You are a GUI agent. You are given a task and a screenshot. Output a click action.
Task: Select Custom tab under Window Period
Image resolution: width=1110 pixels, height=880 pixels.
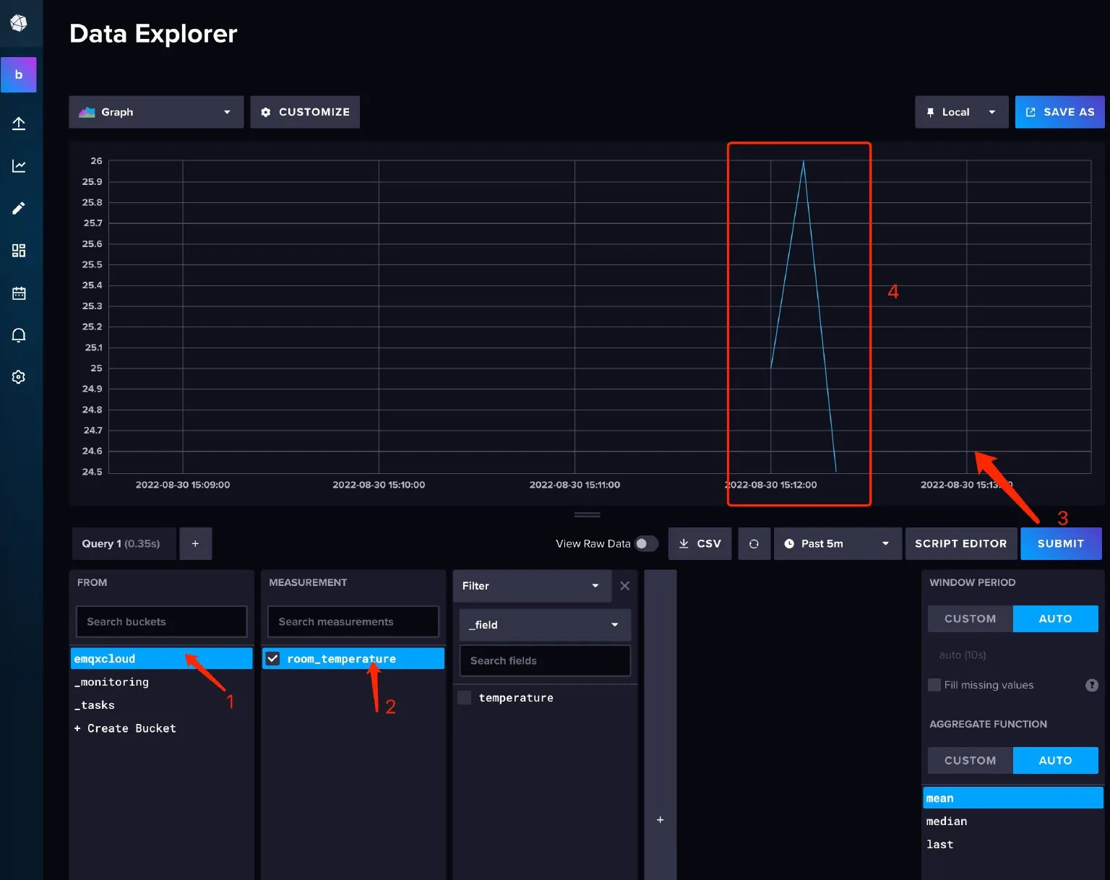coord(970,619)
